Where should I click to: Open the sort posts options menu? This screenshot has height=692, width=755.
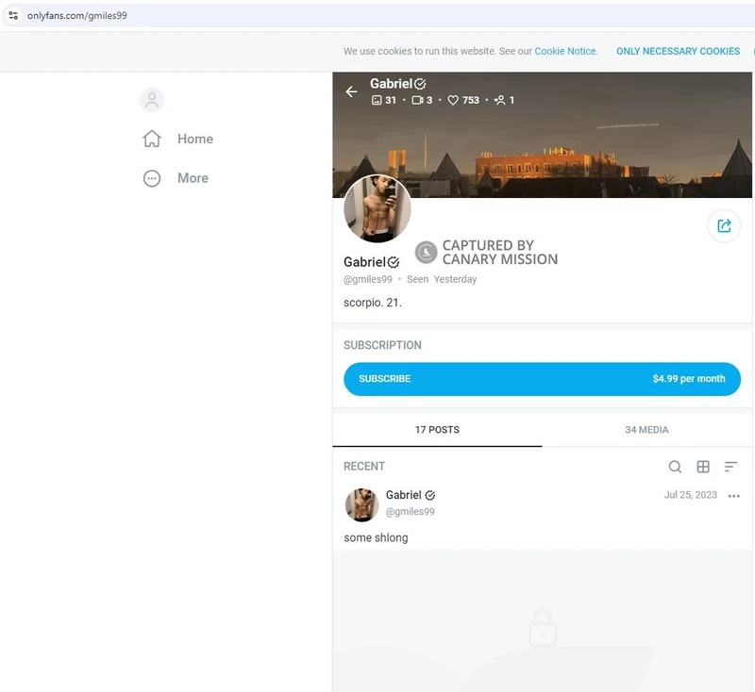pyautogui.click(x=730, y=467)
